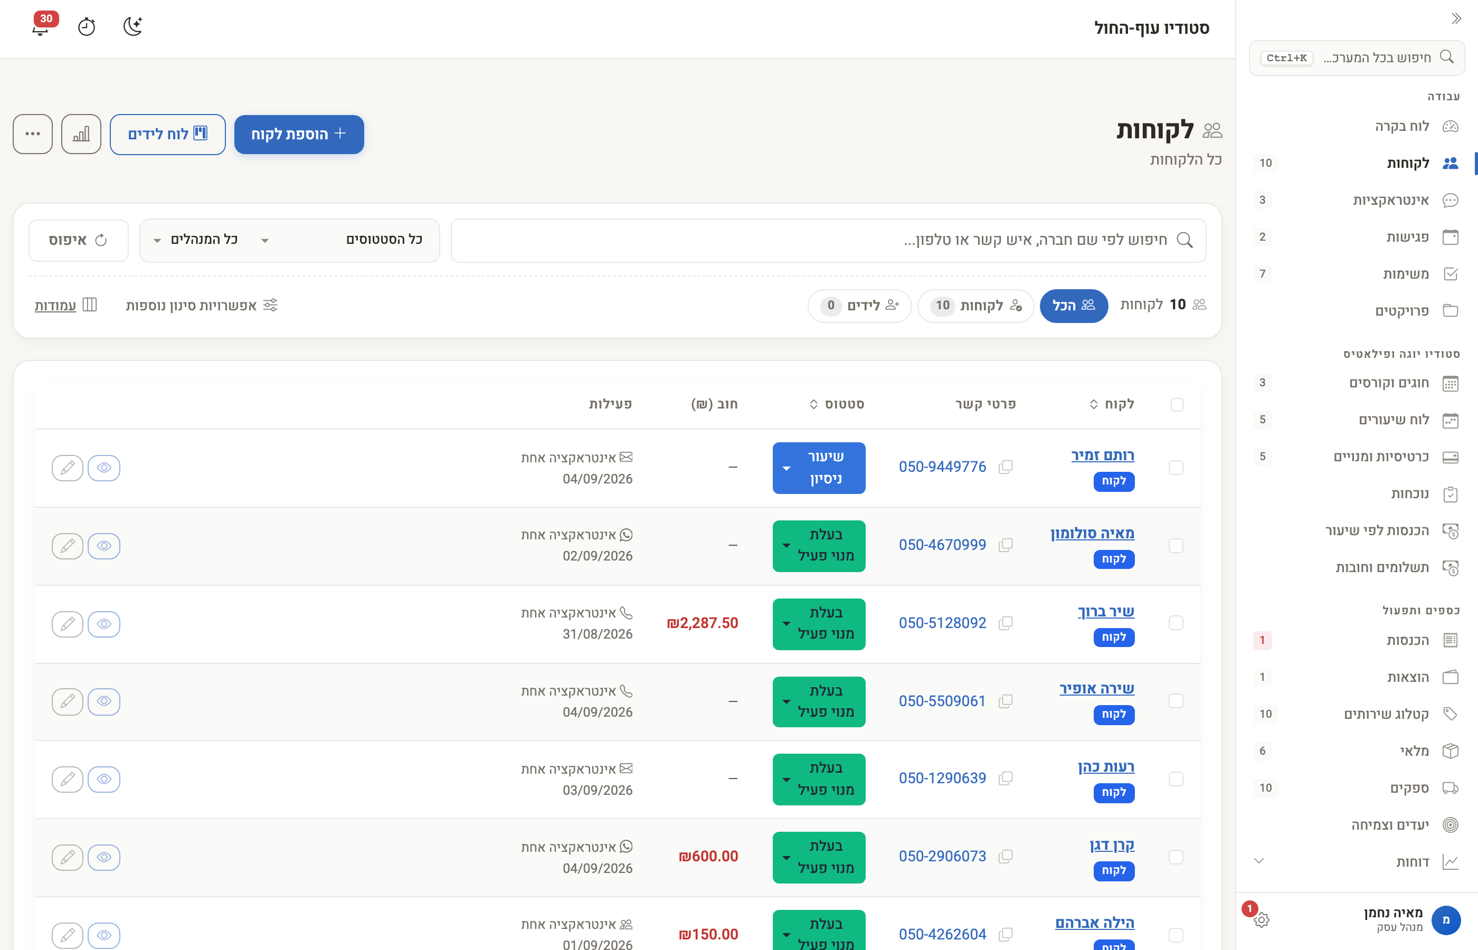Click the global search box Ctrl+K
1478x950 pixels.
pos(1357,58)
